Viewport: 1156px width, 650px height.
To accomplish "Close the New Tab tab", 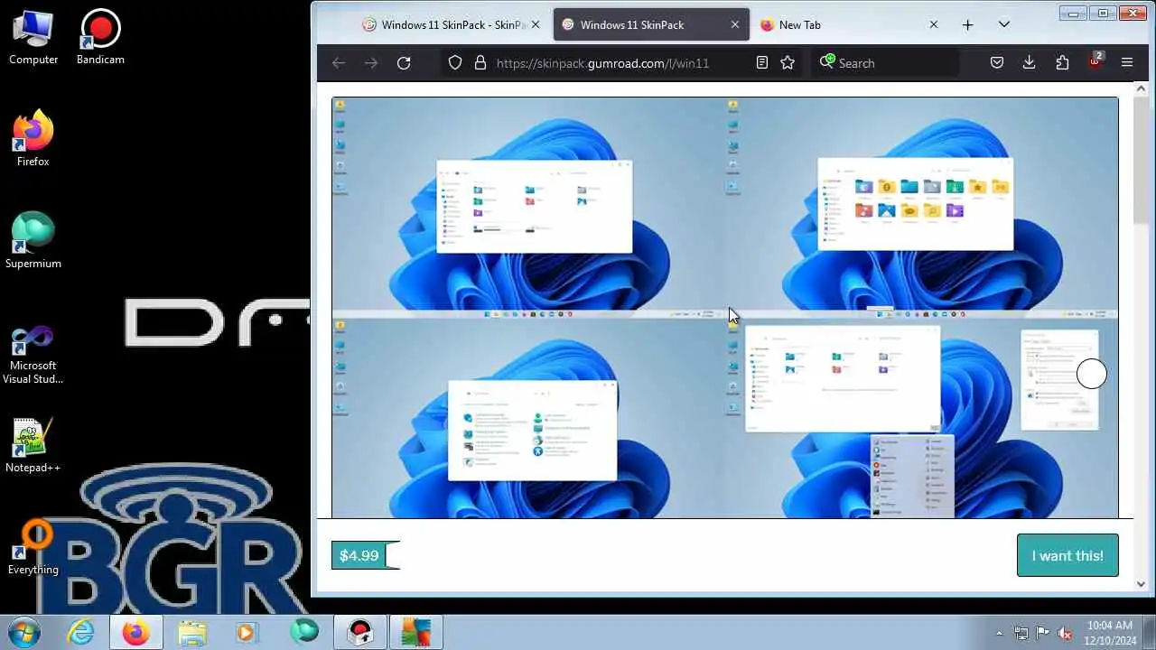I will click(x=934, y=25).
